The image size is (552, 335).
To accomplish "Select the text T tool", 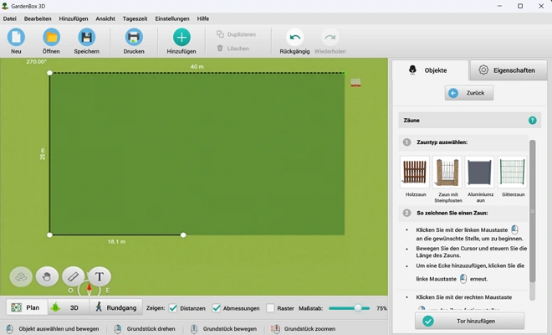I will (x=100, y=276).
